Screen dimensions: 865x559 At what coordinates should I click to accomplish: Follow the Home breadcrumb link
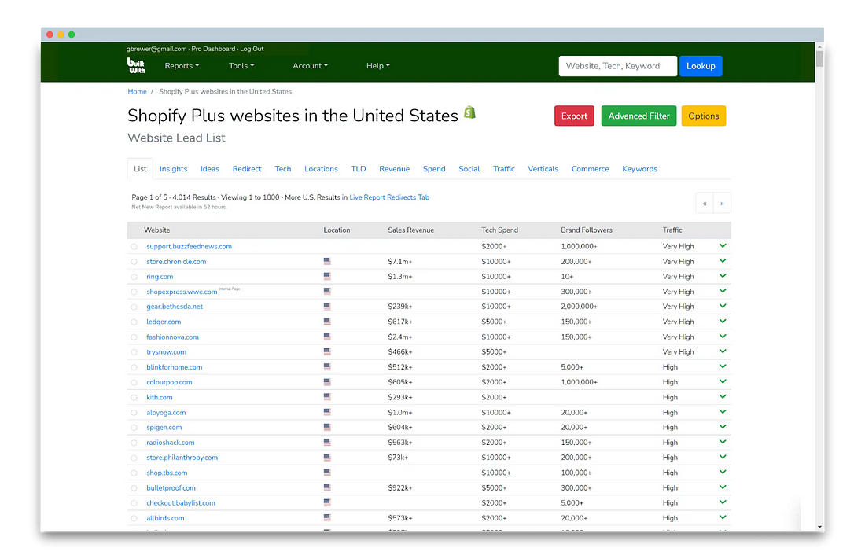[138, 92]
